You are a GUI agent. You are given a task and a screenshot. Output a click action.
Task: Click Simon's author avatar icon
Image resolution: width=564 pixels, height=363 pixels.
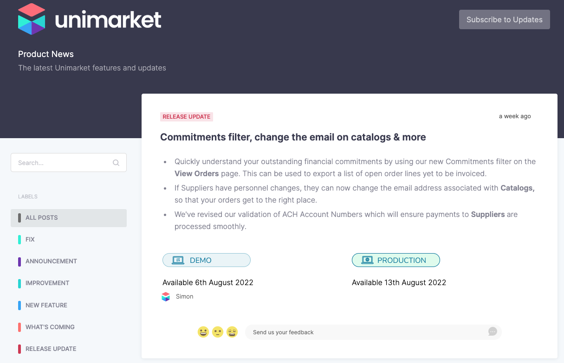click(x=166, y=297)
